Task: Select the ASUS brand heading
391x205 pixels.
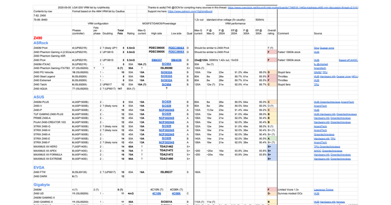Action: 39,97
